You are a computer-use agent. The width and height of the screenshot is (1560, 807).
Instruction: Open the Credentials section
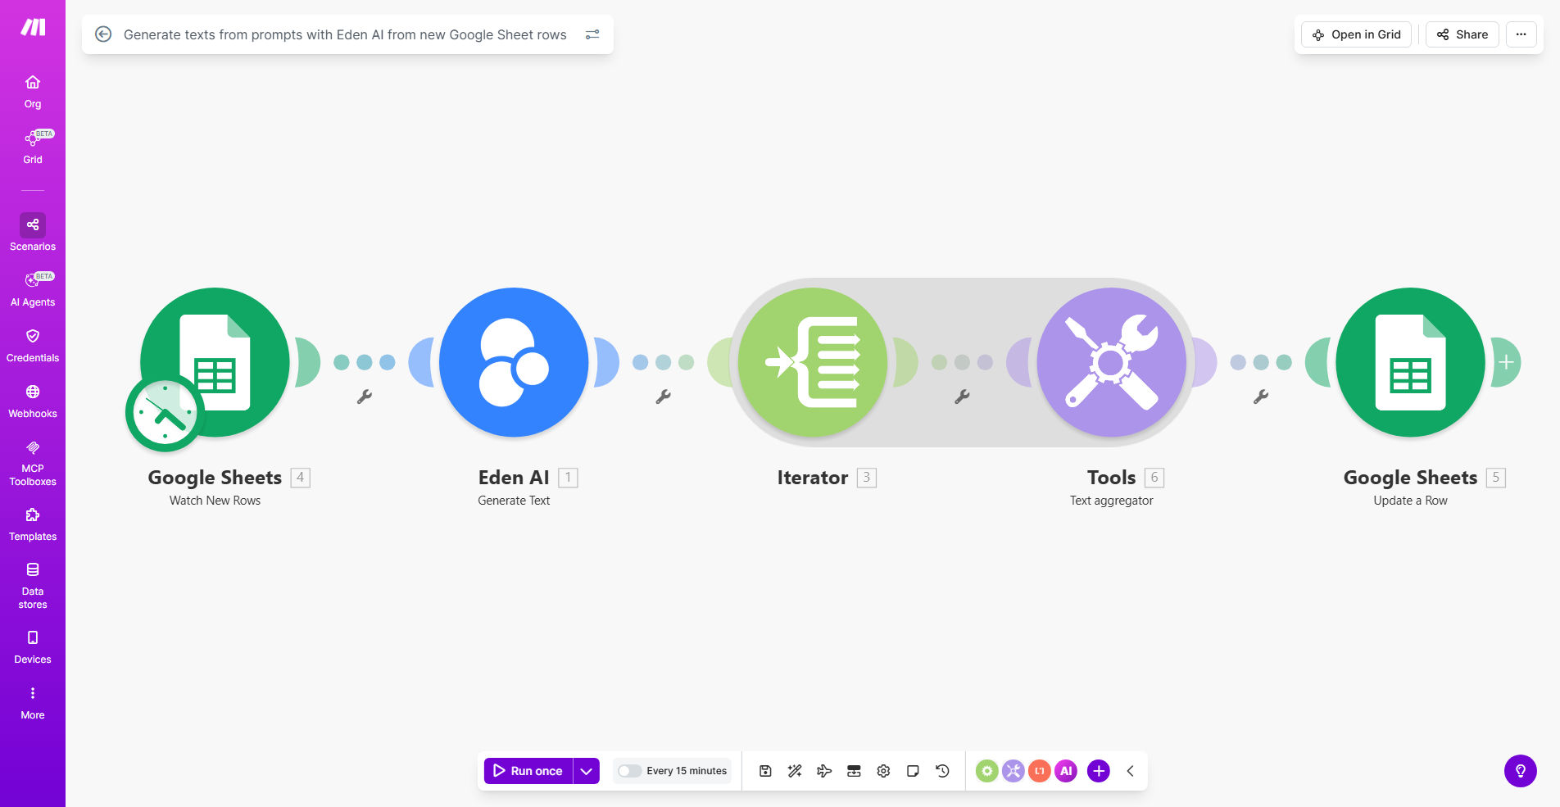(x=33, y=346)
